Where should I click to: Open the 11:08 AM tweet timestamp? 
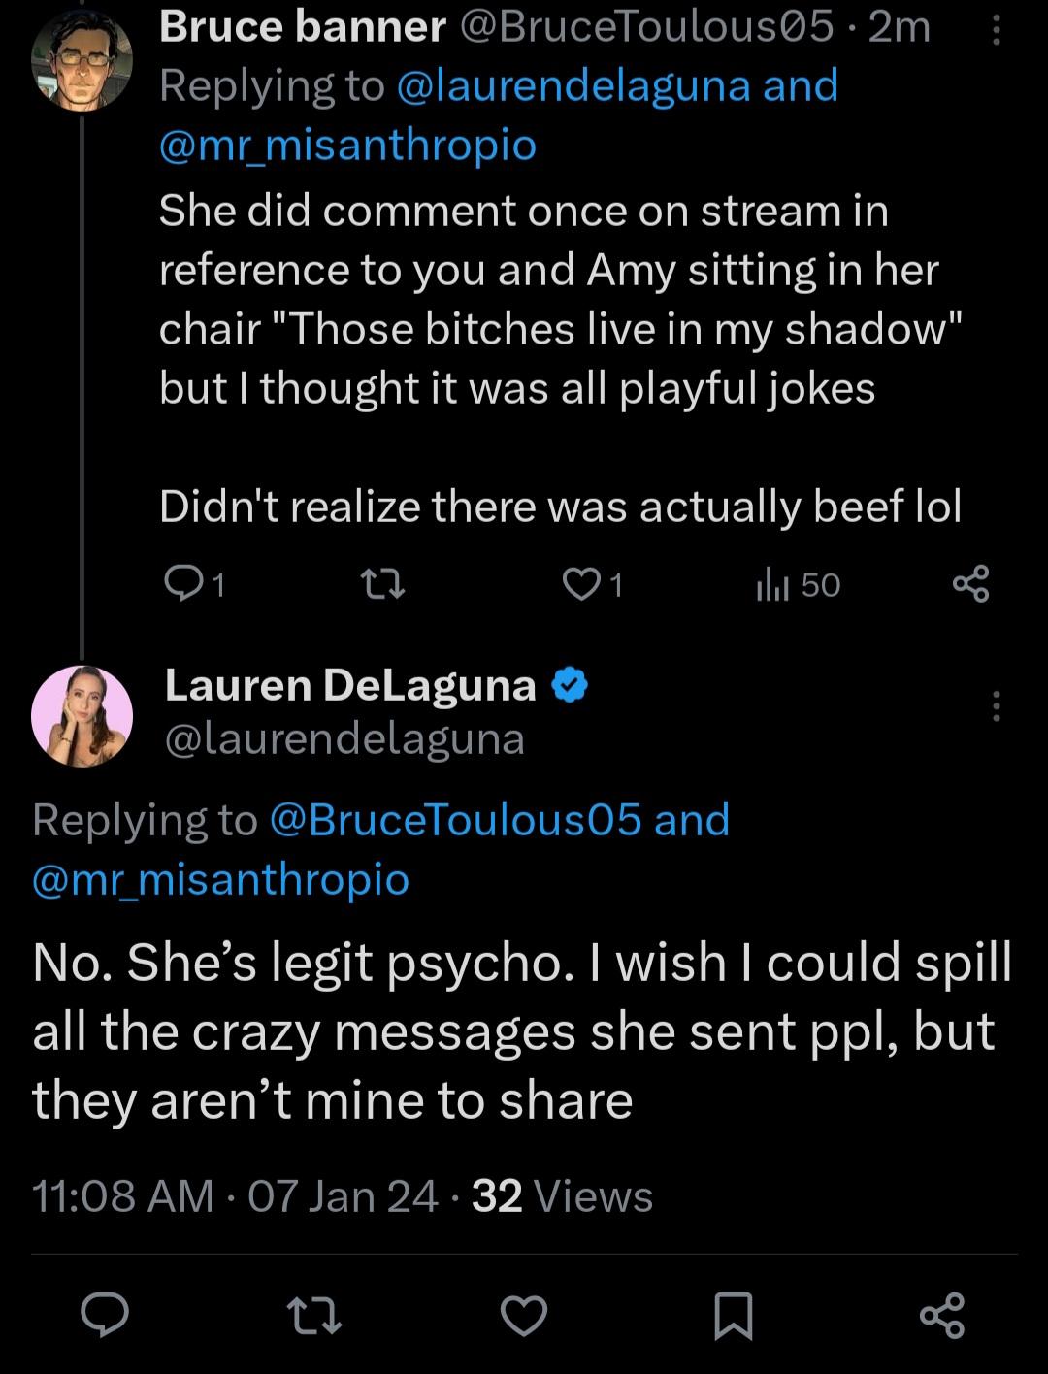point(122,1196)
